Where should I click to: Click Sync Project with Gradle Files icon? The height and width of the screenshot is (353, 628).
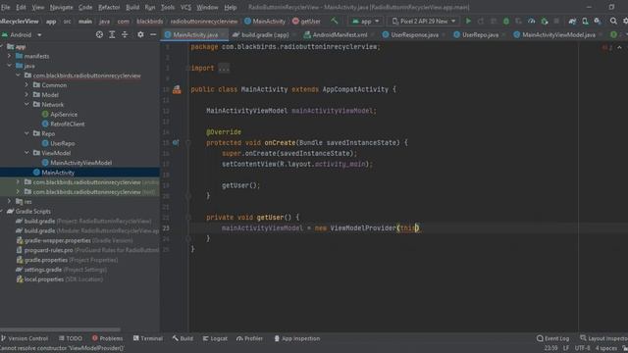point(572,21)
